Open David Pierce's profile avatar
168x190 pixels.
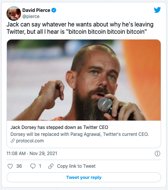click(x=14, y=13)
